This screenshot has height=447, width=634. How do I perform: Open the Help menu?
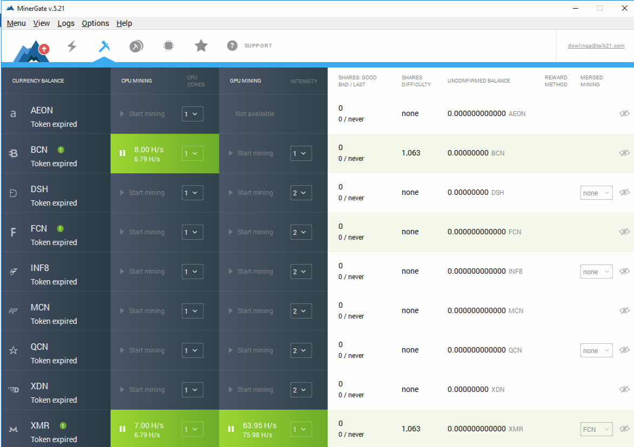tap(124, 23)
